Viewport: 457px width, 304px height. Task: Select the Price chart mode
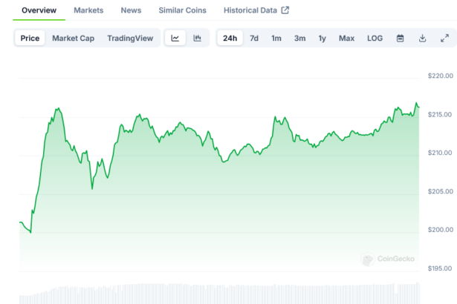click(30, 39)
